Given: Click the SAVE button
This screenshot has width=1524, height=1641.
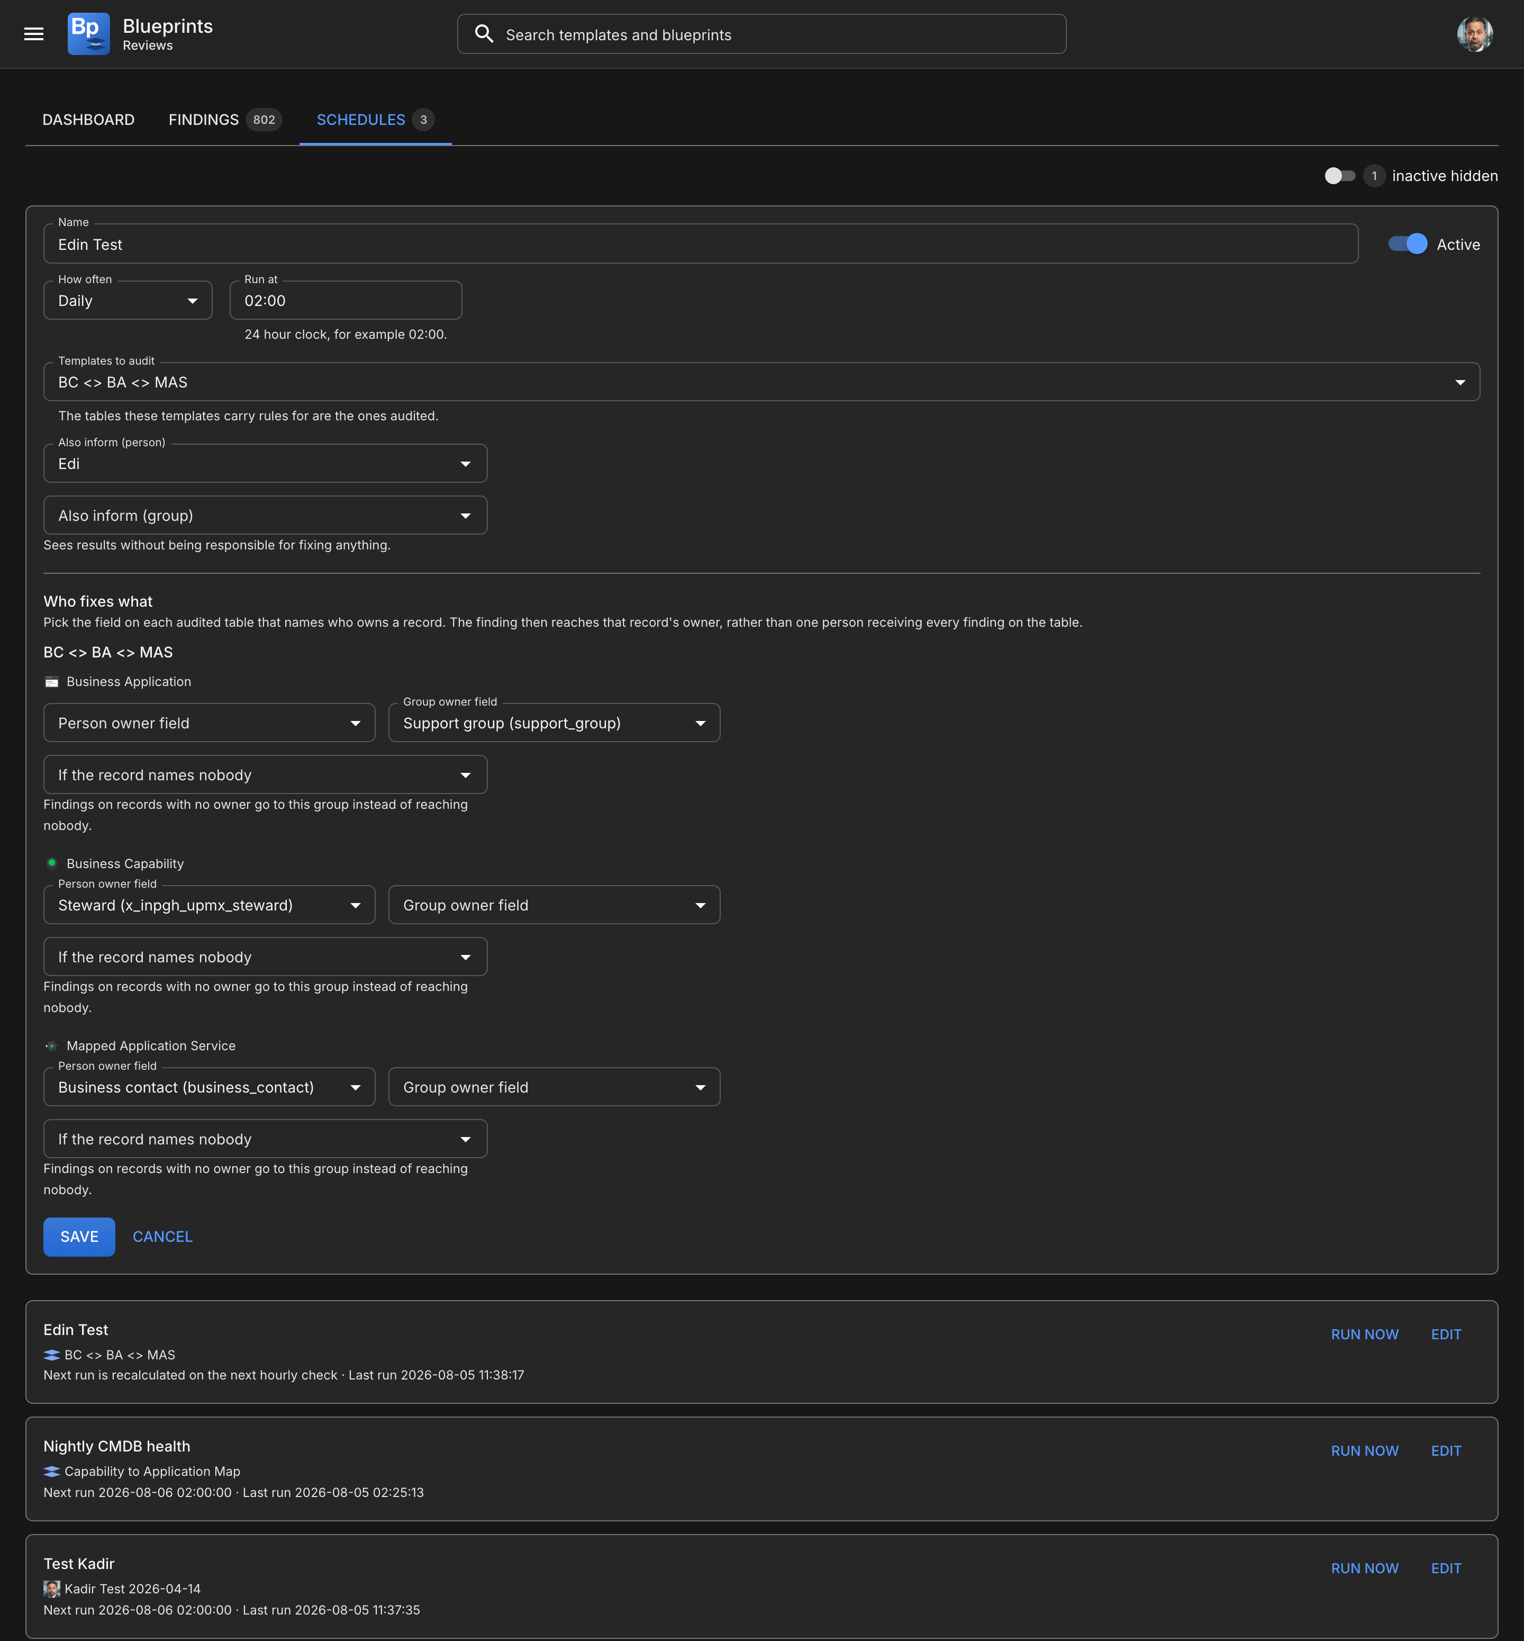Looking at the screenshot, I should tap(79, 1237).
